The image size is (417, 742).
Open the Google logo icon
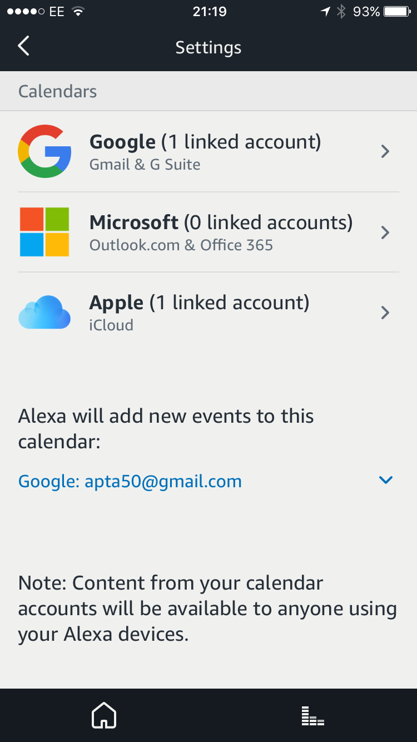coord(44,151)
